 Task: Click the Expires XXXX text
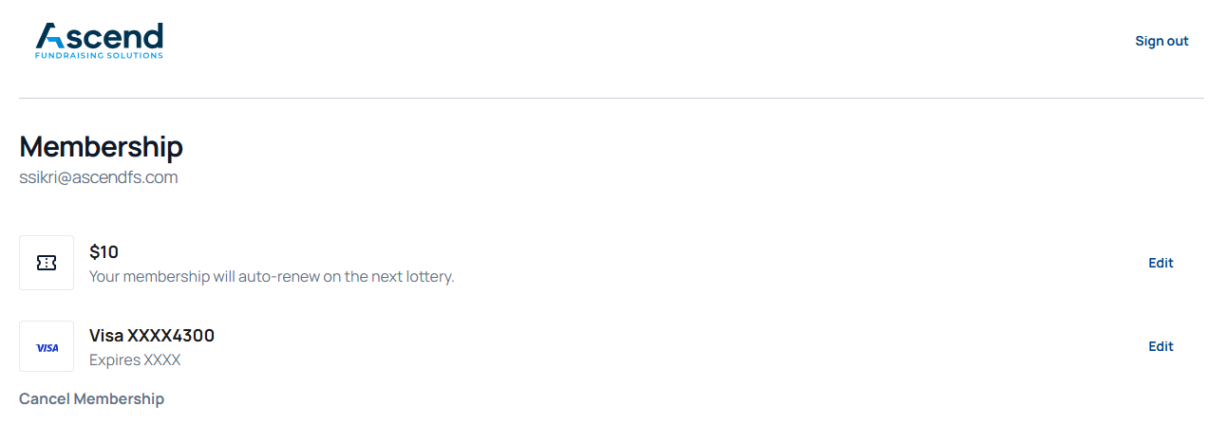point(135,360)
